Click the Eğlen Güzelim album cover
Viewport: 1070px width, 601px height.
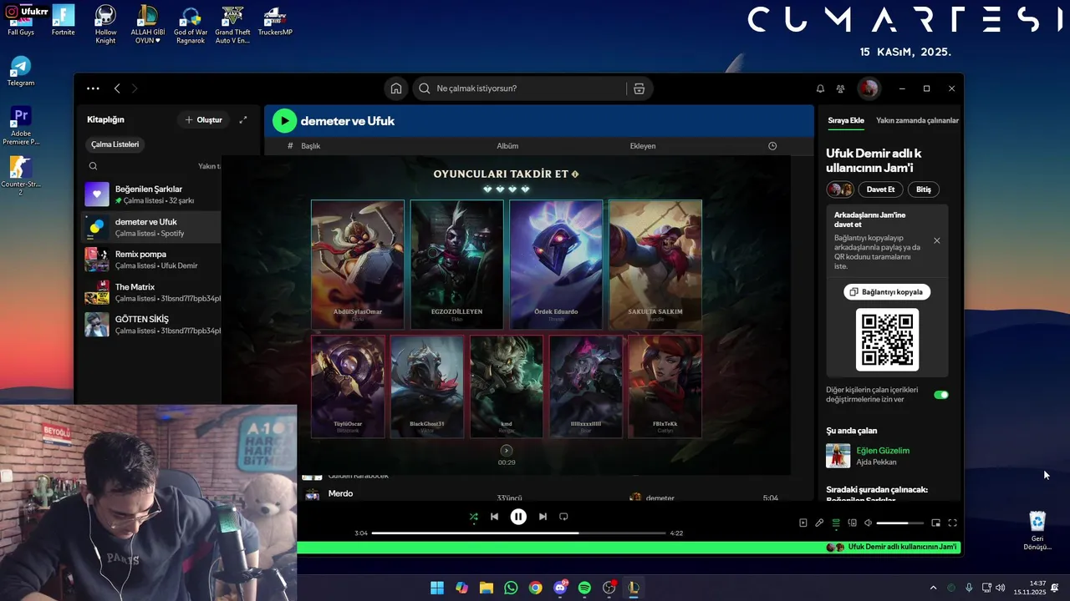pyautogui.click(x=838, y=456)
